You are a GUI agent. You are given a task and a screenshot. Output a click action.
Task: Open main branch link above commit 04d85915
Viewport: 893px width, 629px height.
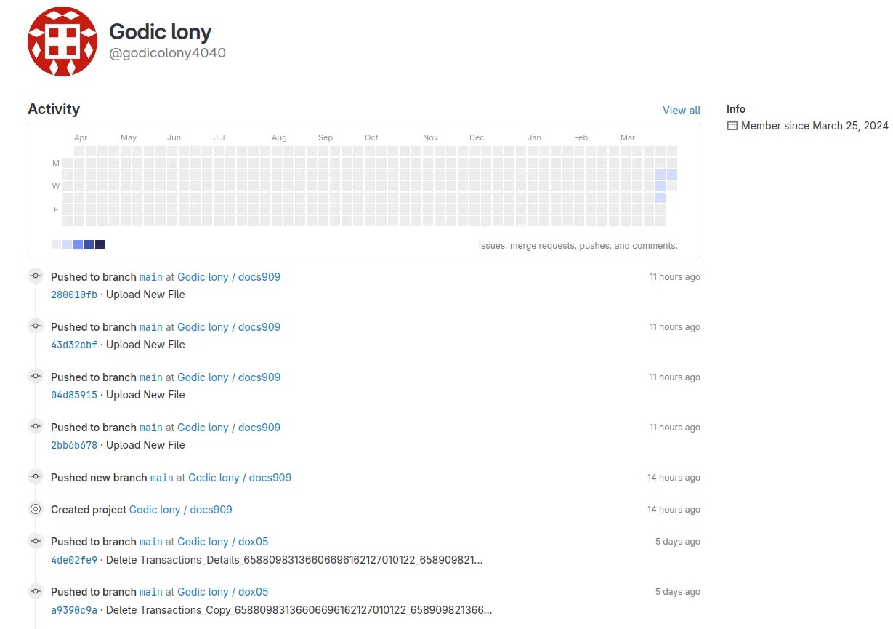click(151, 377)
